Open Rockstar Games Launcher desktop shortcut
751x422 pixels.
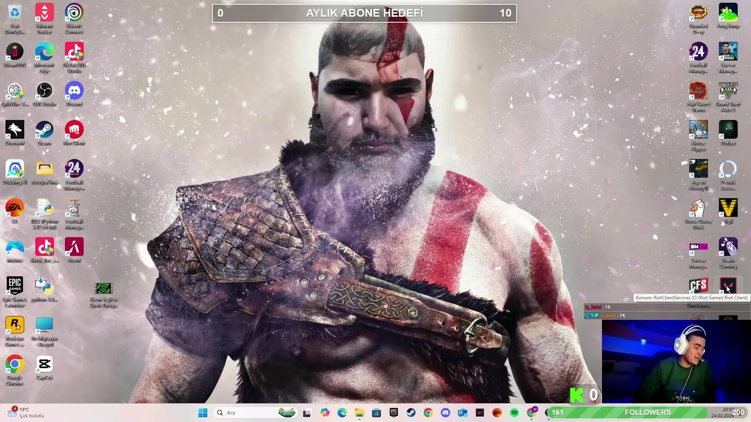pos(15,331)
